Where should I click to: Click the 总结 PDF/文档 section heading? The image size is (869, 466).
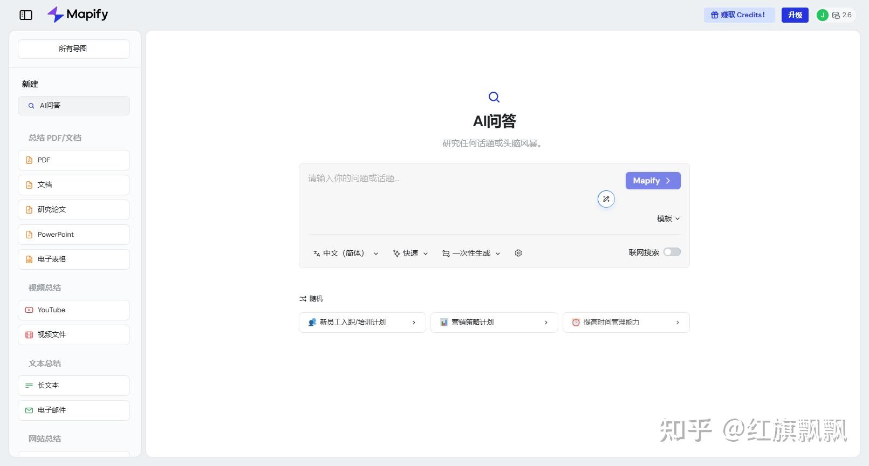[x=55, y=138]
